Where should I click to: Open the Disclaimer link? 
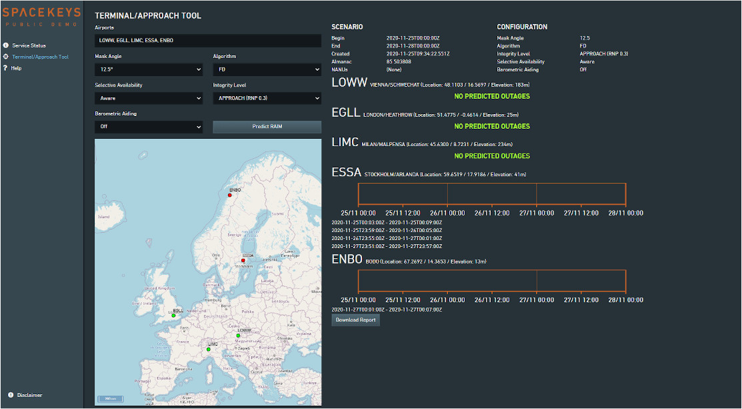[30, 395]
